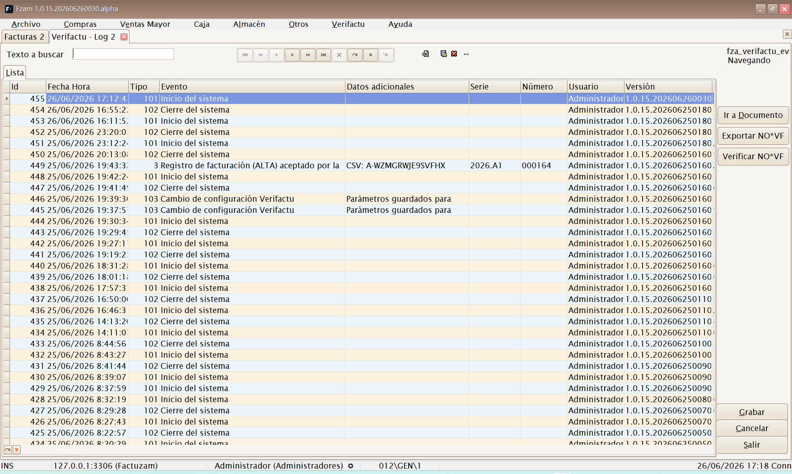Sort by the Tipo column header
The image size is (792, 474).
pyautogui.click(x=144, y=87)
